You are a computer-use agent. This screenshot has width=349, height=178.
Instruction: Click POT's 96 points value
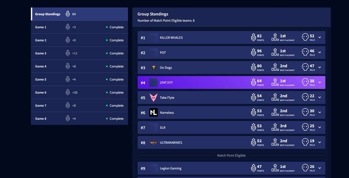point(259,51)
